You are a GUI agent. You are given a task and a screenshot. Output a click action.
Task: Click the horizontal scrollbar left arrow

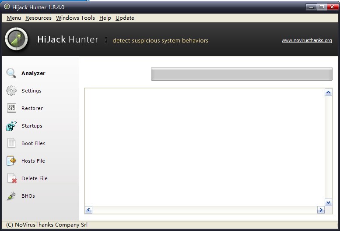pos(88,210)
